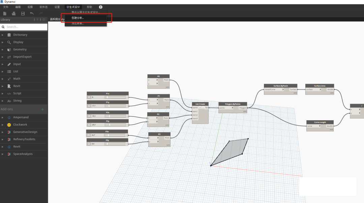Select the Polygon.ByPoints node header
364x203 pixels.
(233, 104)
